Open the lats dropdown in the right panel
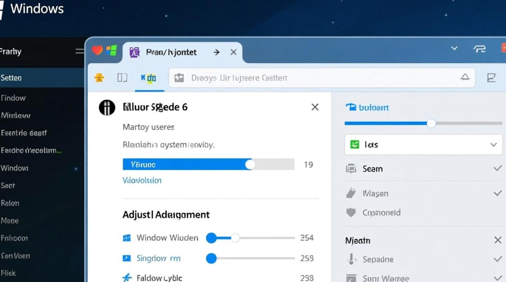 click(x=494, y=144)
